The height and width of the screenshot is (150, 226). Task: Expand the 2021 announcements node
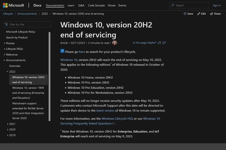(8, 124)
